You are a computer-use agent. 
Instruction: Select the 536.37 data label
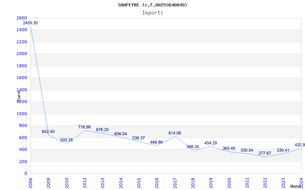coord(138,138)
